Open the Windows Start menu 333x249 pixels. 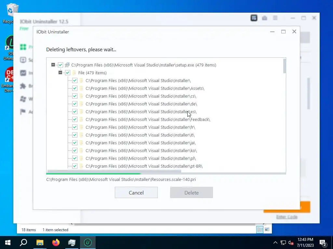click(x=8, y=243)
